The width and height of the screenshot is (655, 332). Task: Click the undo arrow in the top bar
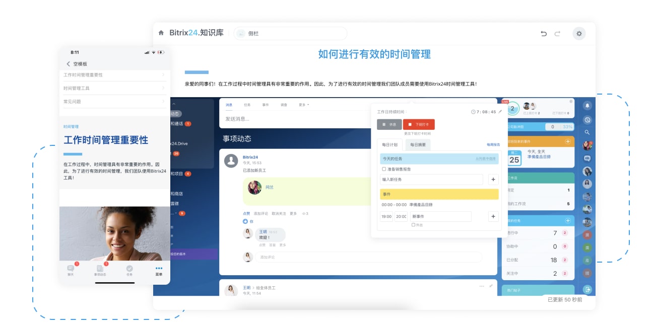tap(544, 34)
